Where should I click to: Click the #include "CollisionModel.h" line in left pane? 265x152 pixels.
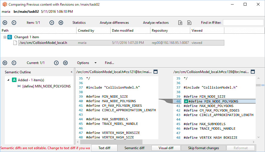(x=113, y=87)
